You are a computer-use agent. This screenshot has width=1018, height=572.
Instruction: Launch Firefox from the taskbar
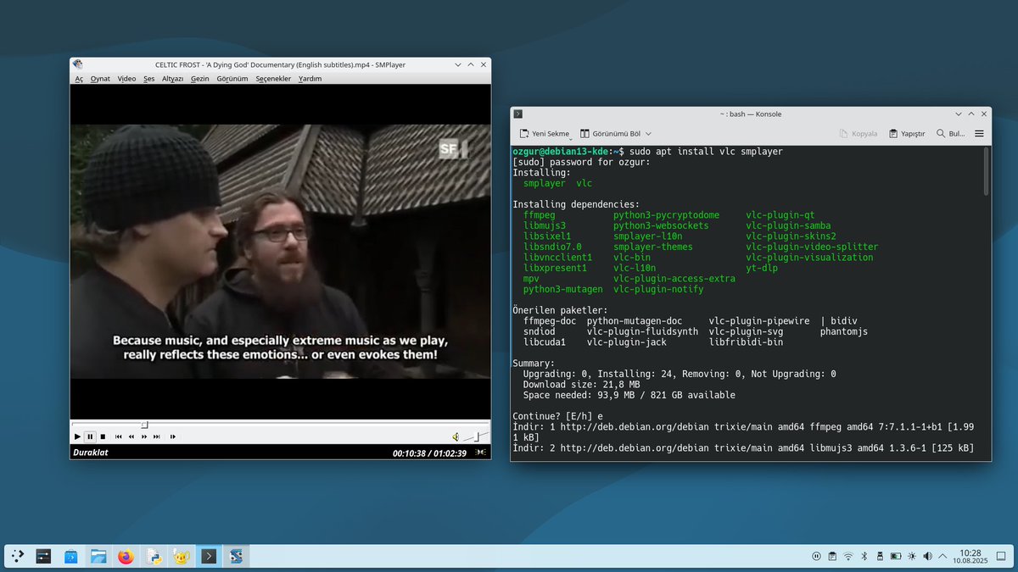pos(126,556)
